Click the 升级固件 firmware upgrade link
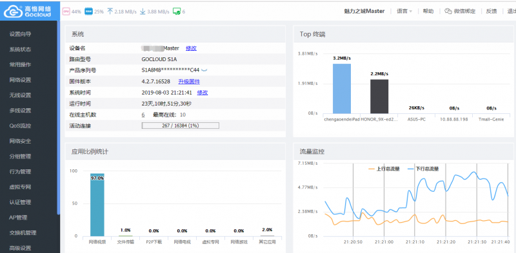The image size is (516, 253). tap(189, 82)
